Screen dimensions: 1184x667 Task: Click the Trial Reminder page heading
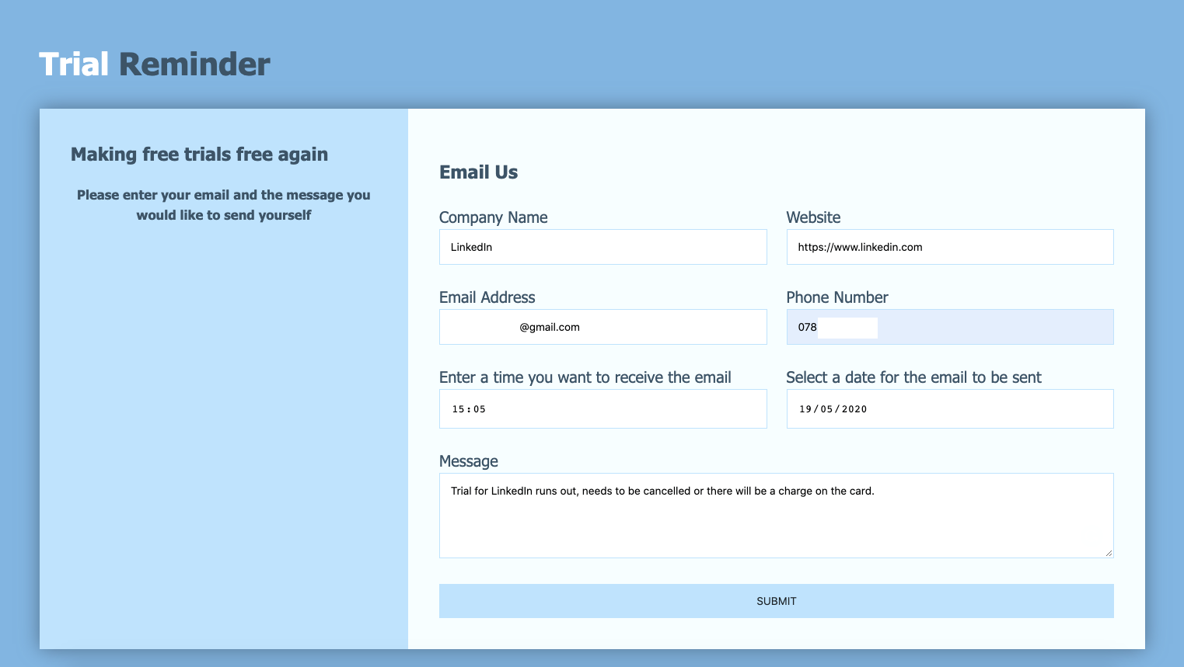point(154,64)
